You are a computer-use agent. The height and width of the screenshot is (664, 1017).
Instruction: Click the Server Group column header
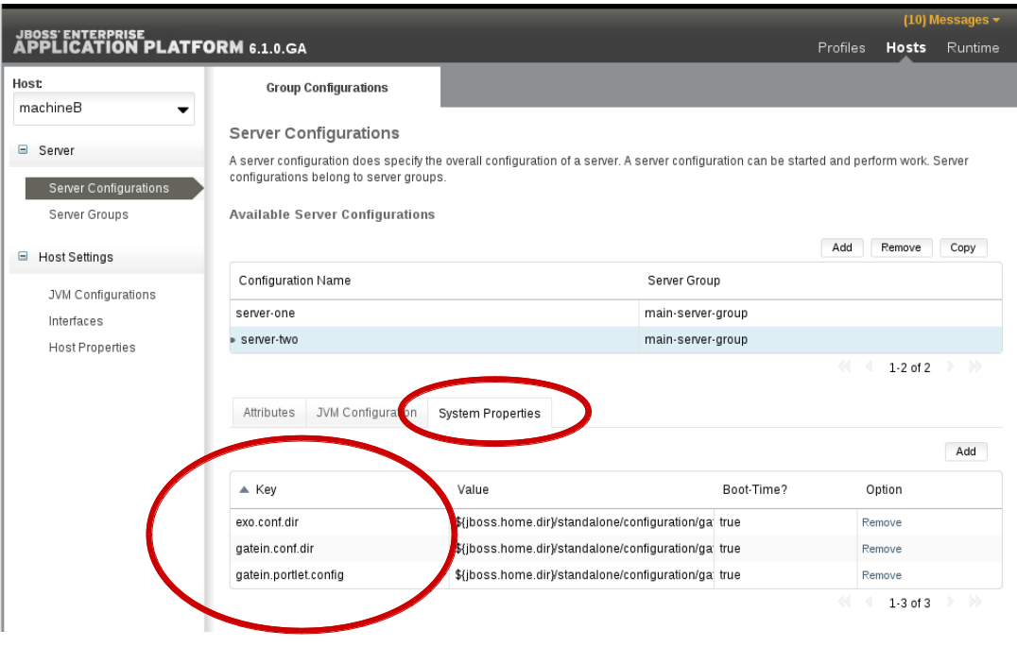pos(683,281)
